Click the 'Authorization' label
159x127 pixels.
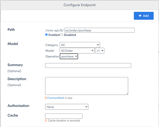click(x=18, y=106)
